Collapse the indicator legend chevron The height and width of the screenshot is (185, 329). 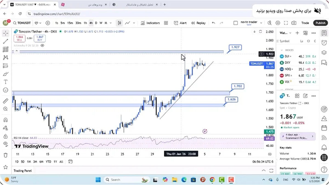click(16, 51)
